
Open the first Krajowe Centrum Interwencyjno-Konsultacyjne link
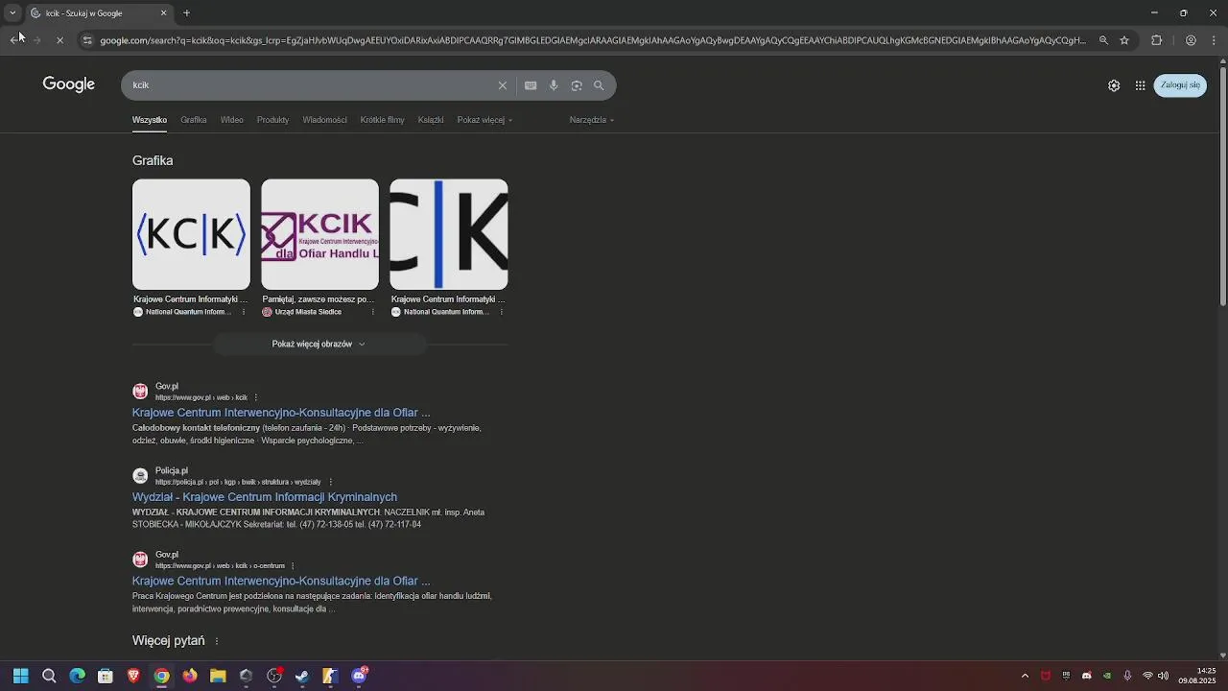281,413
